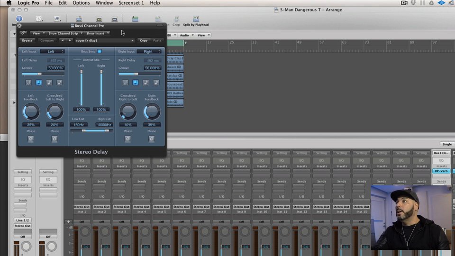
Task: Toggle the Left Feedback Phase invert button
Action: (x=31, y=139)
